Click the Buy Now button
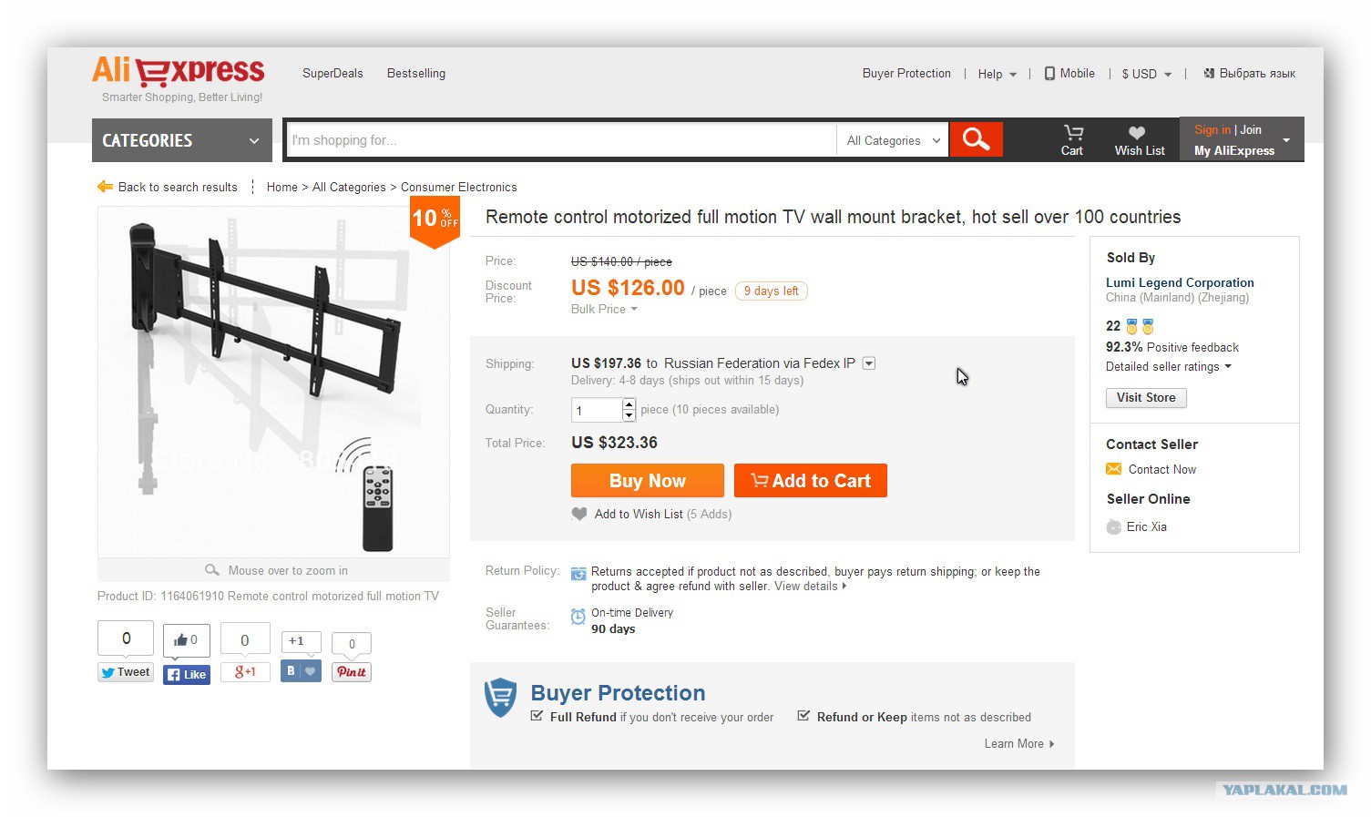Image resolution: width=1371 pixels, height=817 pixels. click(648, 481)
